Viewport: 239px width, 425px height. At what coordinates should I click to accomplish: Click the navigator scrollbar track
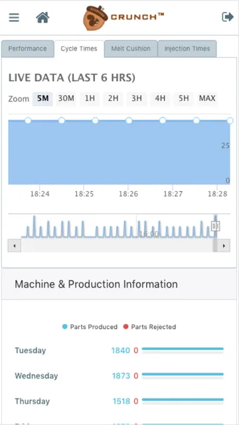click(x=117, y=246)
